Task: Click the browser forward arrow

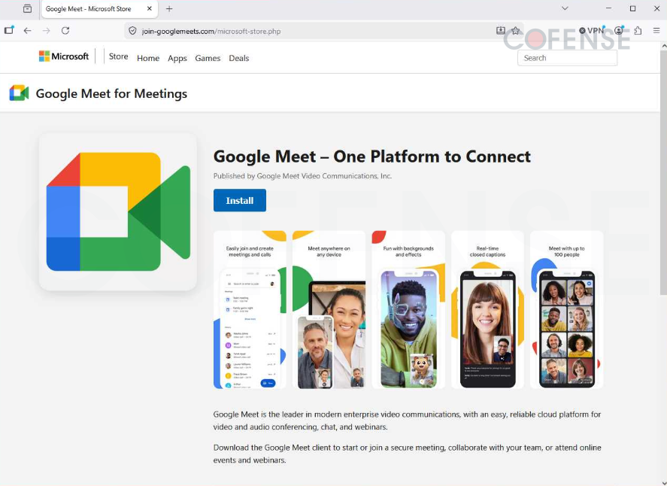Action: [47, 31]
